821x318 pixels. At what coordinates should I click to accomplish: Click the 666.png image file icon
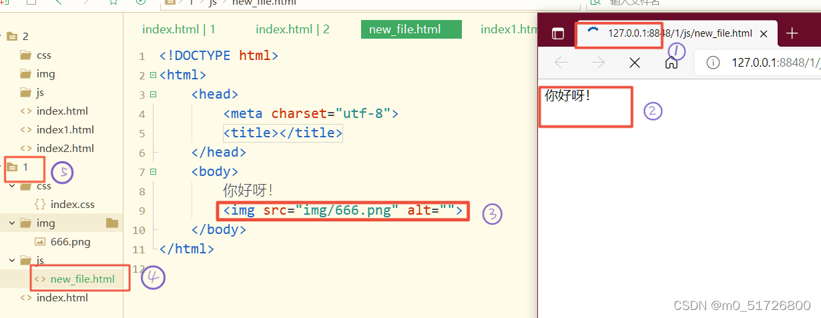40,242
